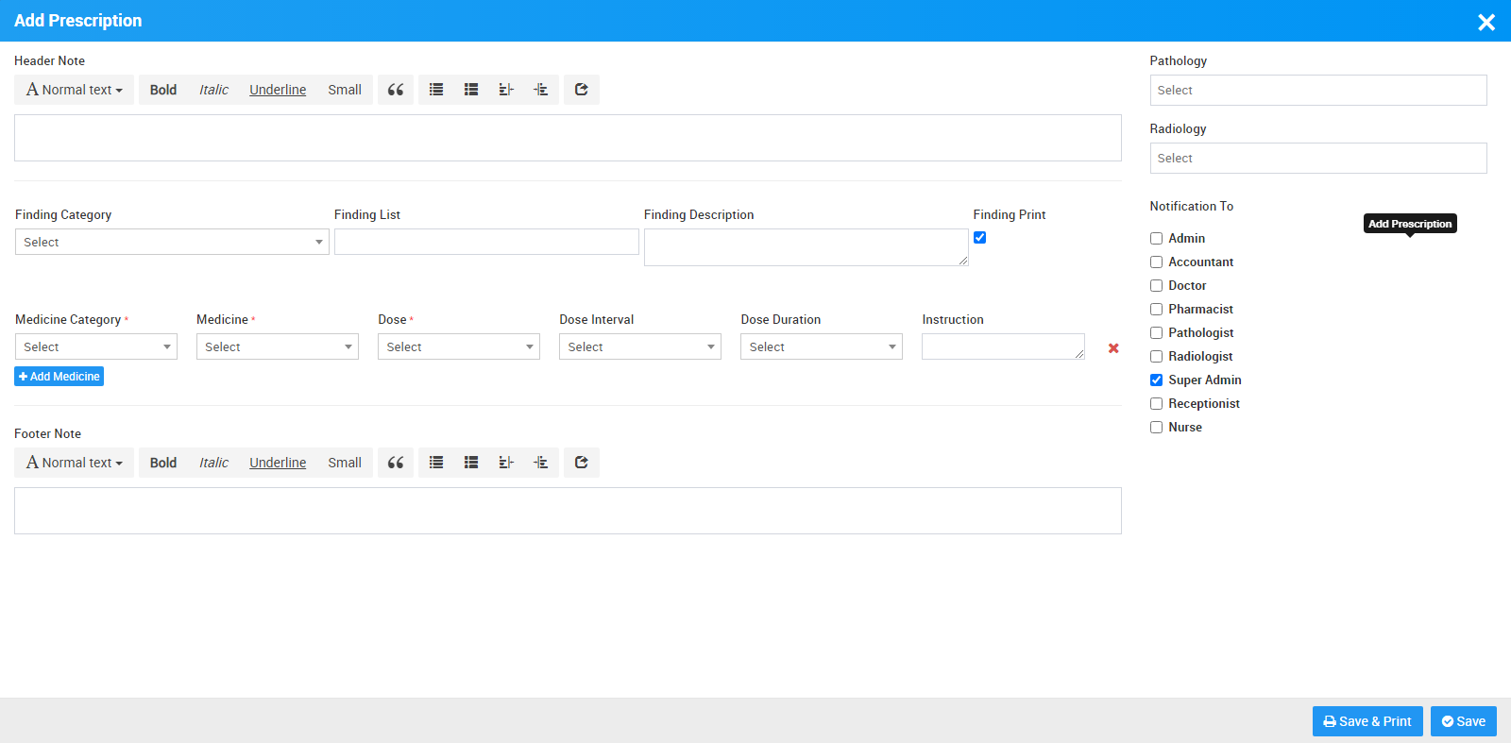Open Radiology select field
1511x743 pixels.
pyautogui.click(x=1318, y=159)
